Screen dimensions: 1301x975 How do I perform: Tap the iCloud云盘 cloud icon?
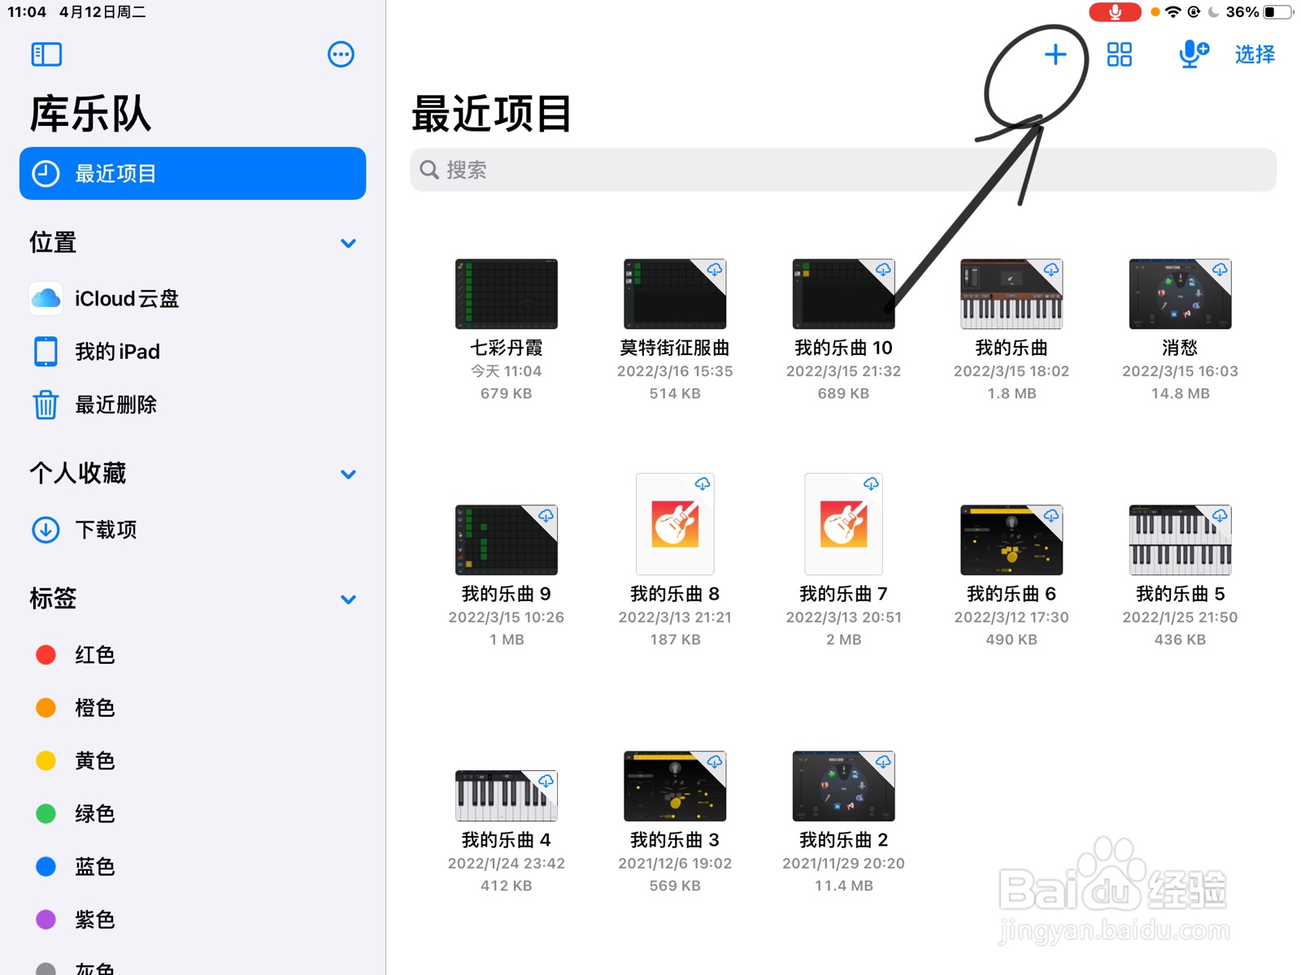[46, 298]
